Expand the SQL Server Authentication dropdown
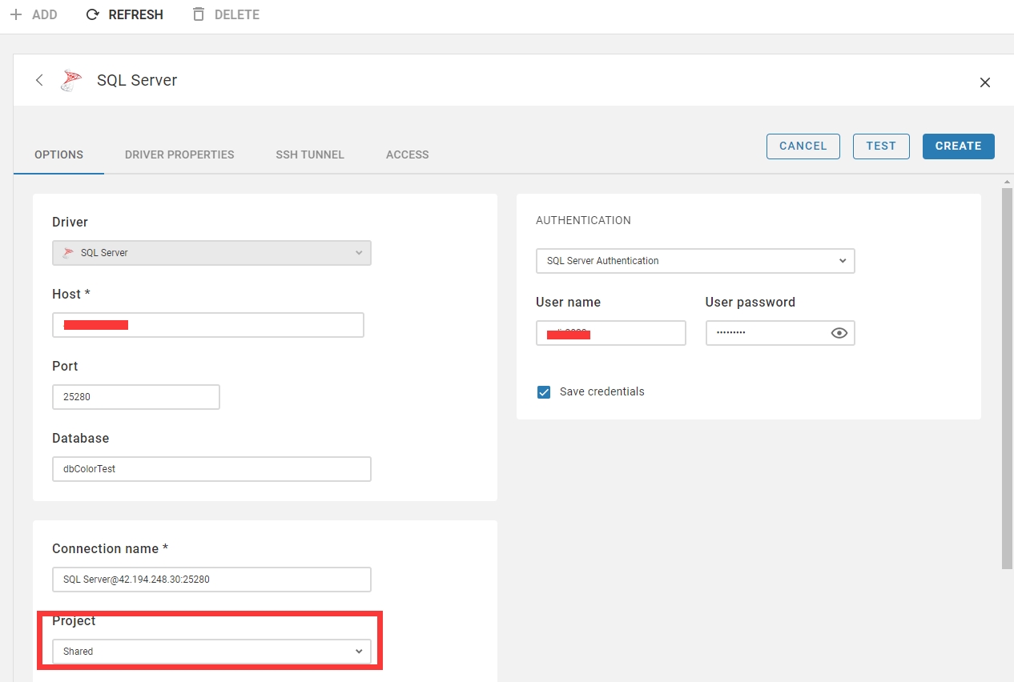This screenshot has height=682, width=1014. 694,261
